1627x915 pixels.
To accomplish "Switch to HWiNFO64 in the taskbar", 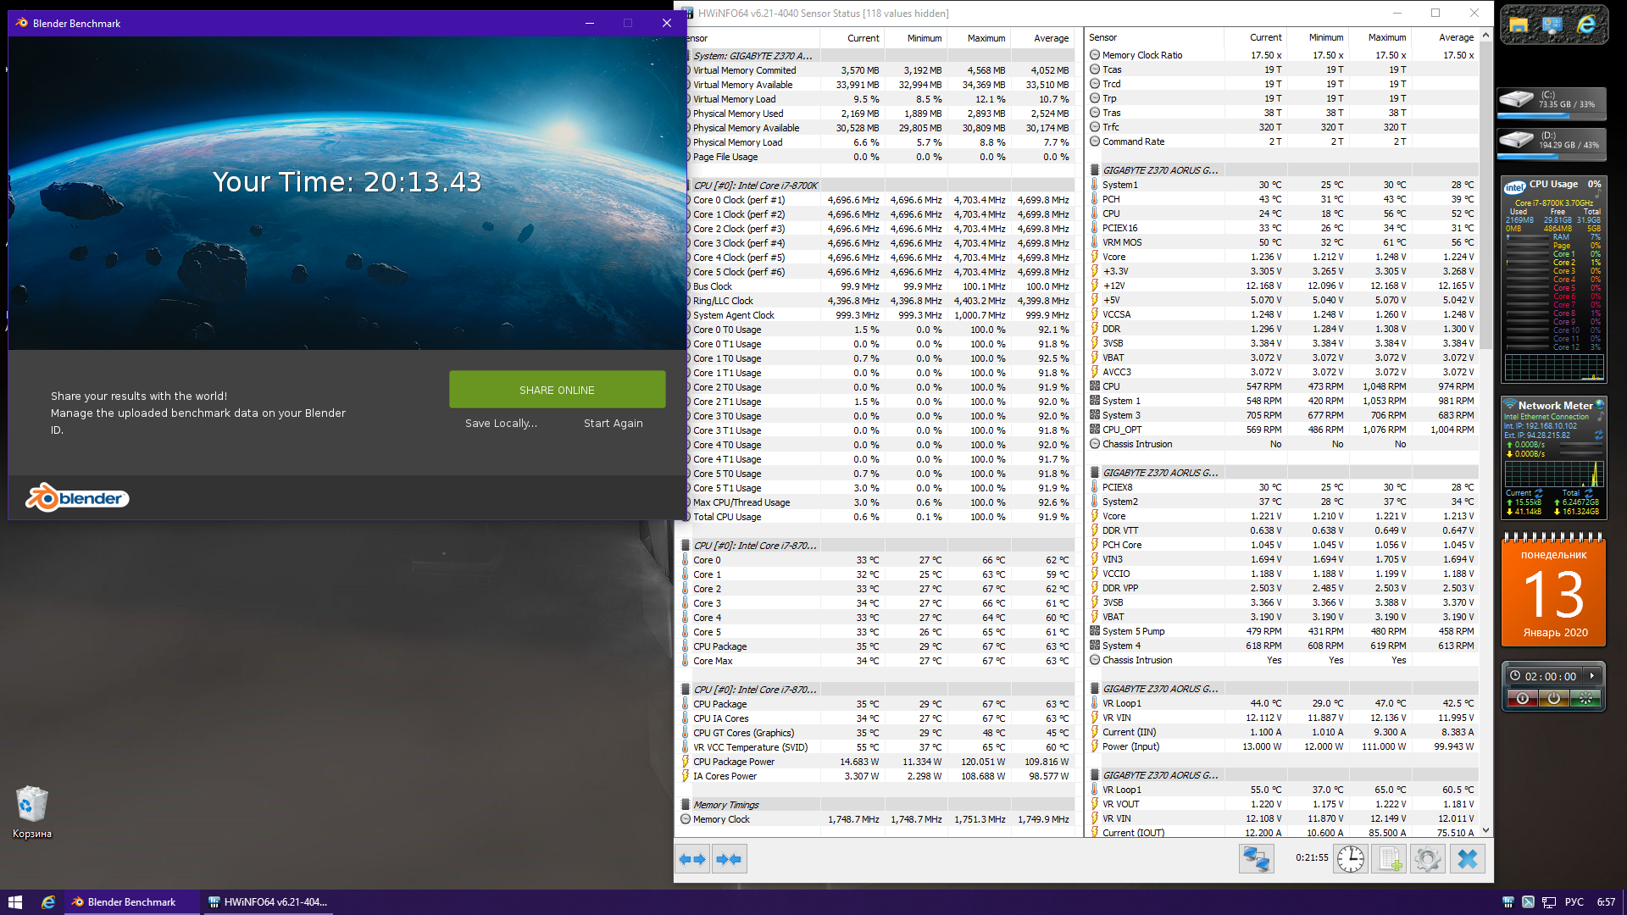I will coord(268,902).
